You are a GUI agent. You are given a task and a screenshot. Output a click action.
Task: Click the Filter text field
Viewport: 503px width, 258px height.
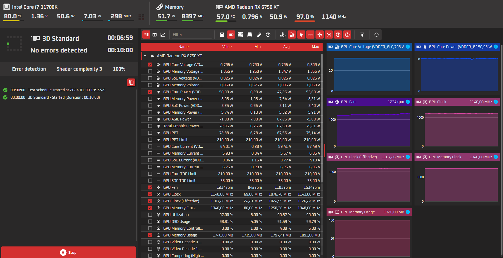pos(192,35)
